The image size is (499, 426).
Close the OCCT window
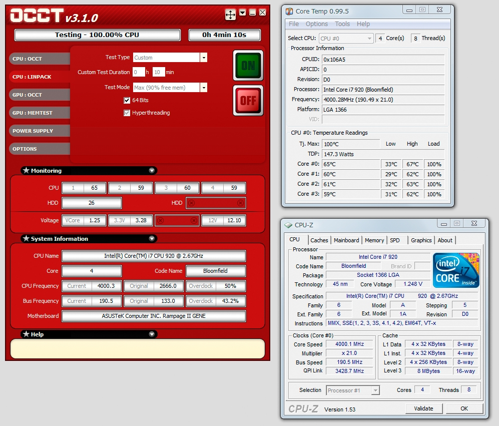[x=262, y=13]
